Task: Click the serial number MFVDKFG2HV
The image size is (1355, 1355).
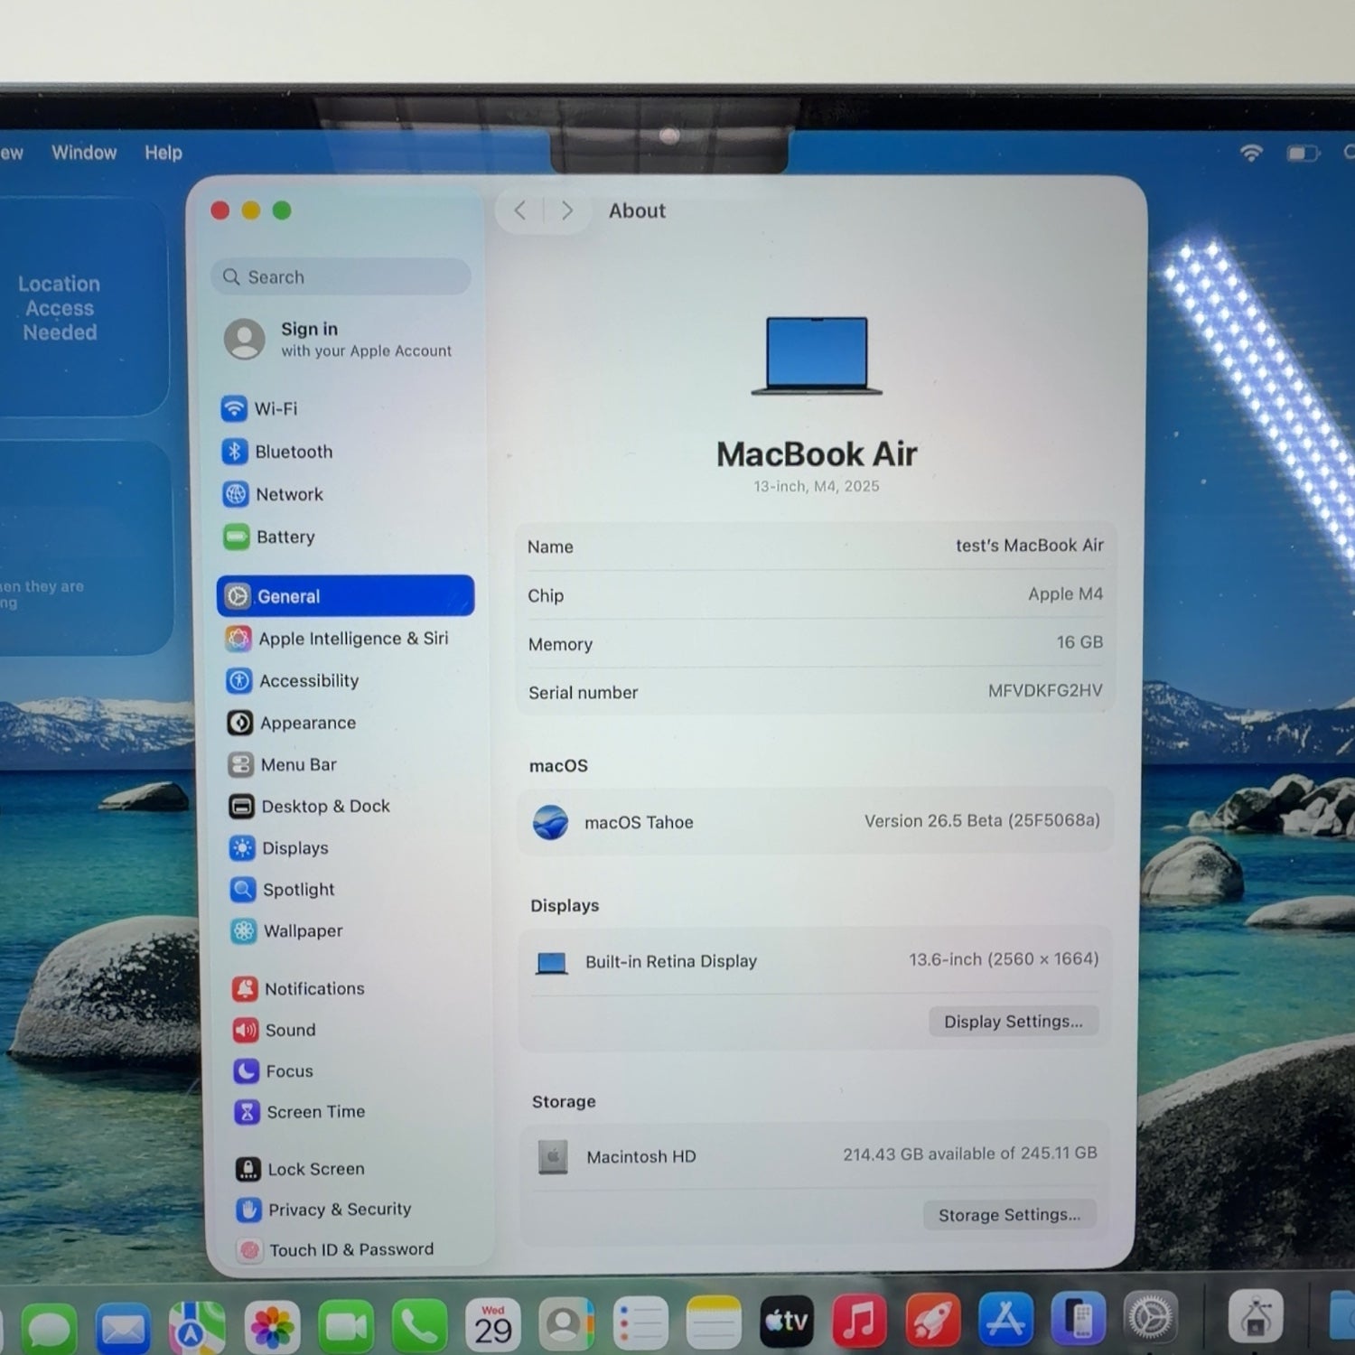Action: tap(1045, 691)
